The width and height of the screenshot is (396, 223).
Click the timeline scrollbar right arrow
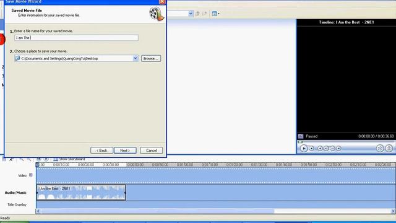pos(394,211)
